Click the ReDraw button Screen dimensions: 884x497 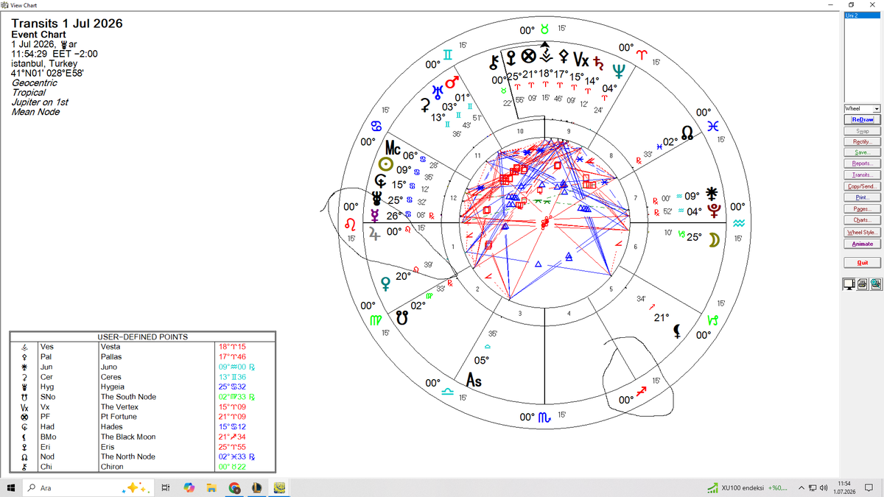(x=862, y=119)
